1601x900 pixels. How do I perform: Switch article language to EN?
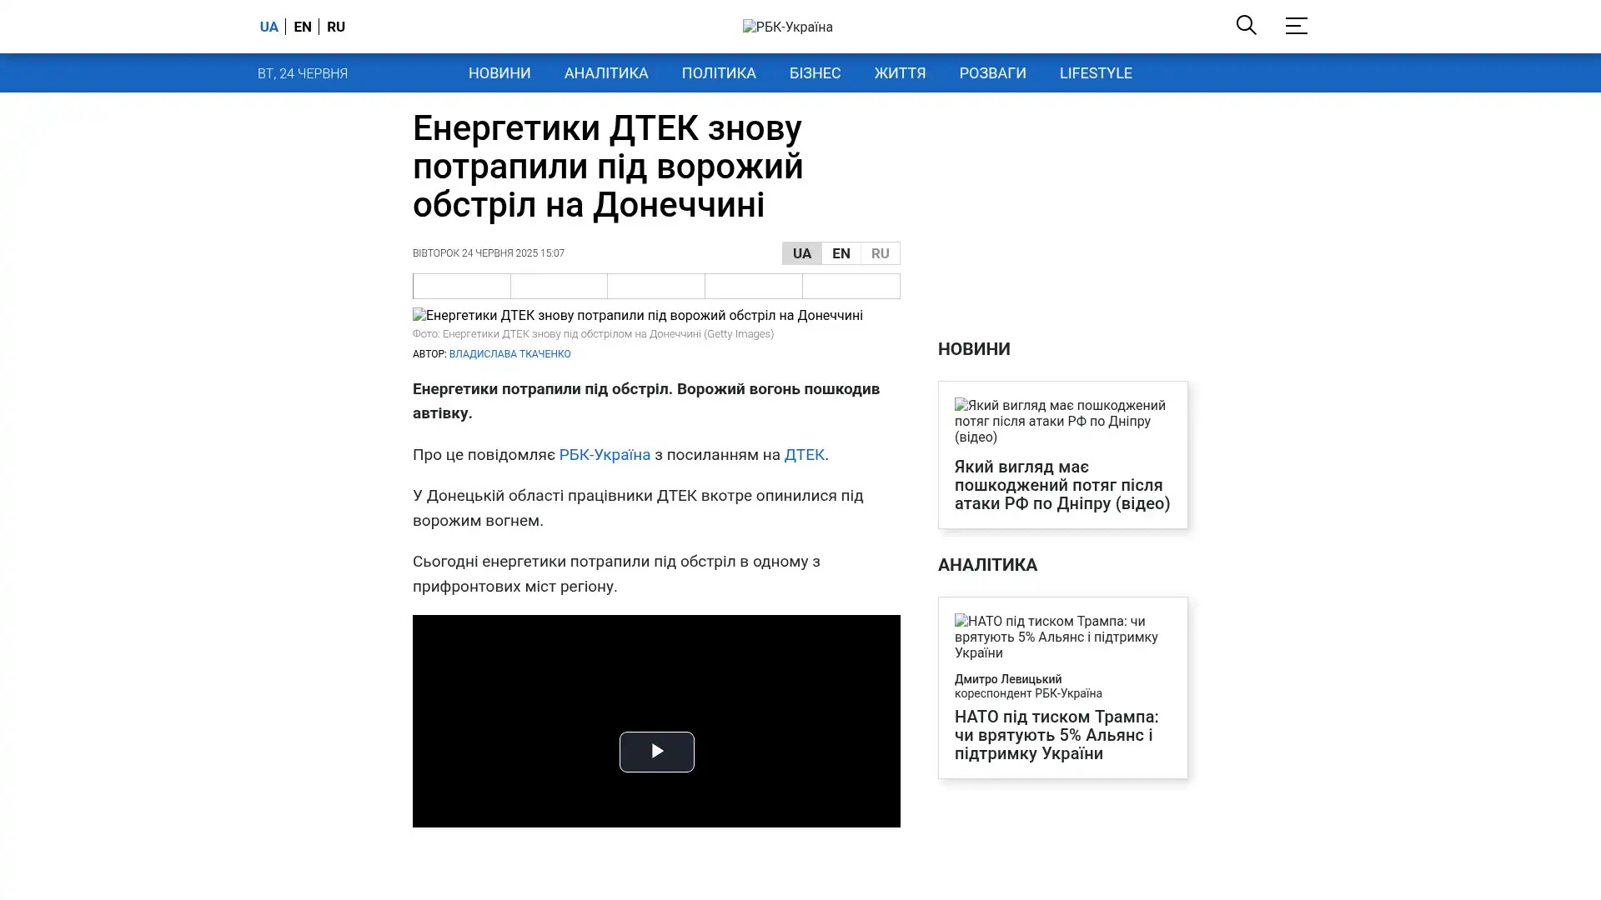841,253
